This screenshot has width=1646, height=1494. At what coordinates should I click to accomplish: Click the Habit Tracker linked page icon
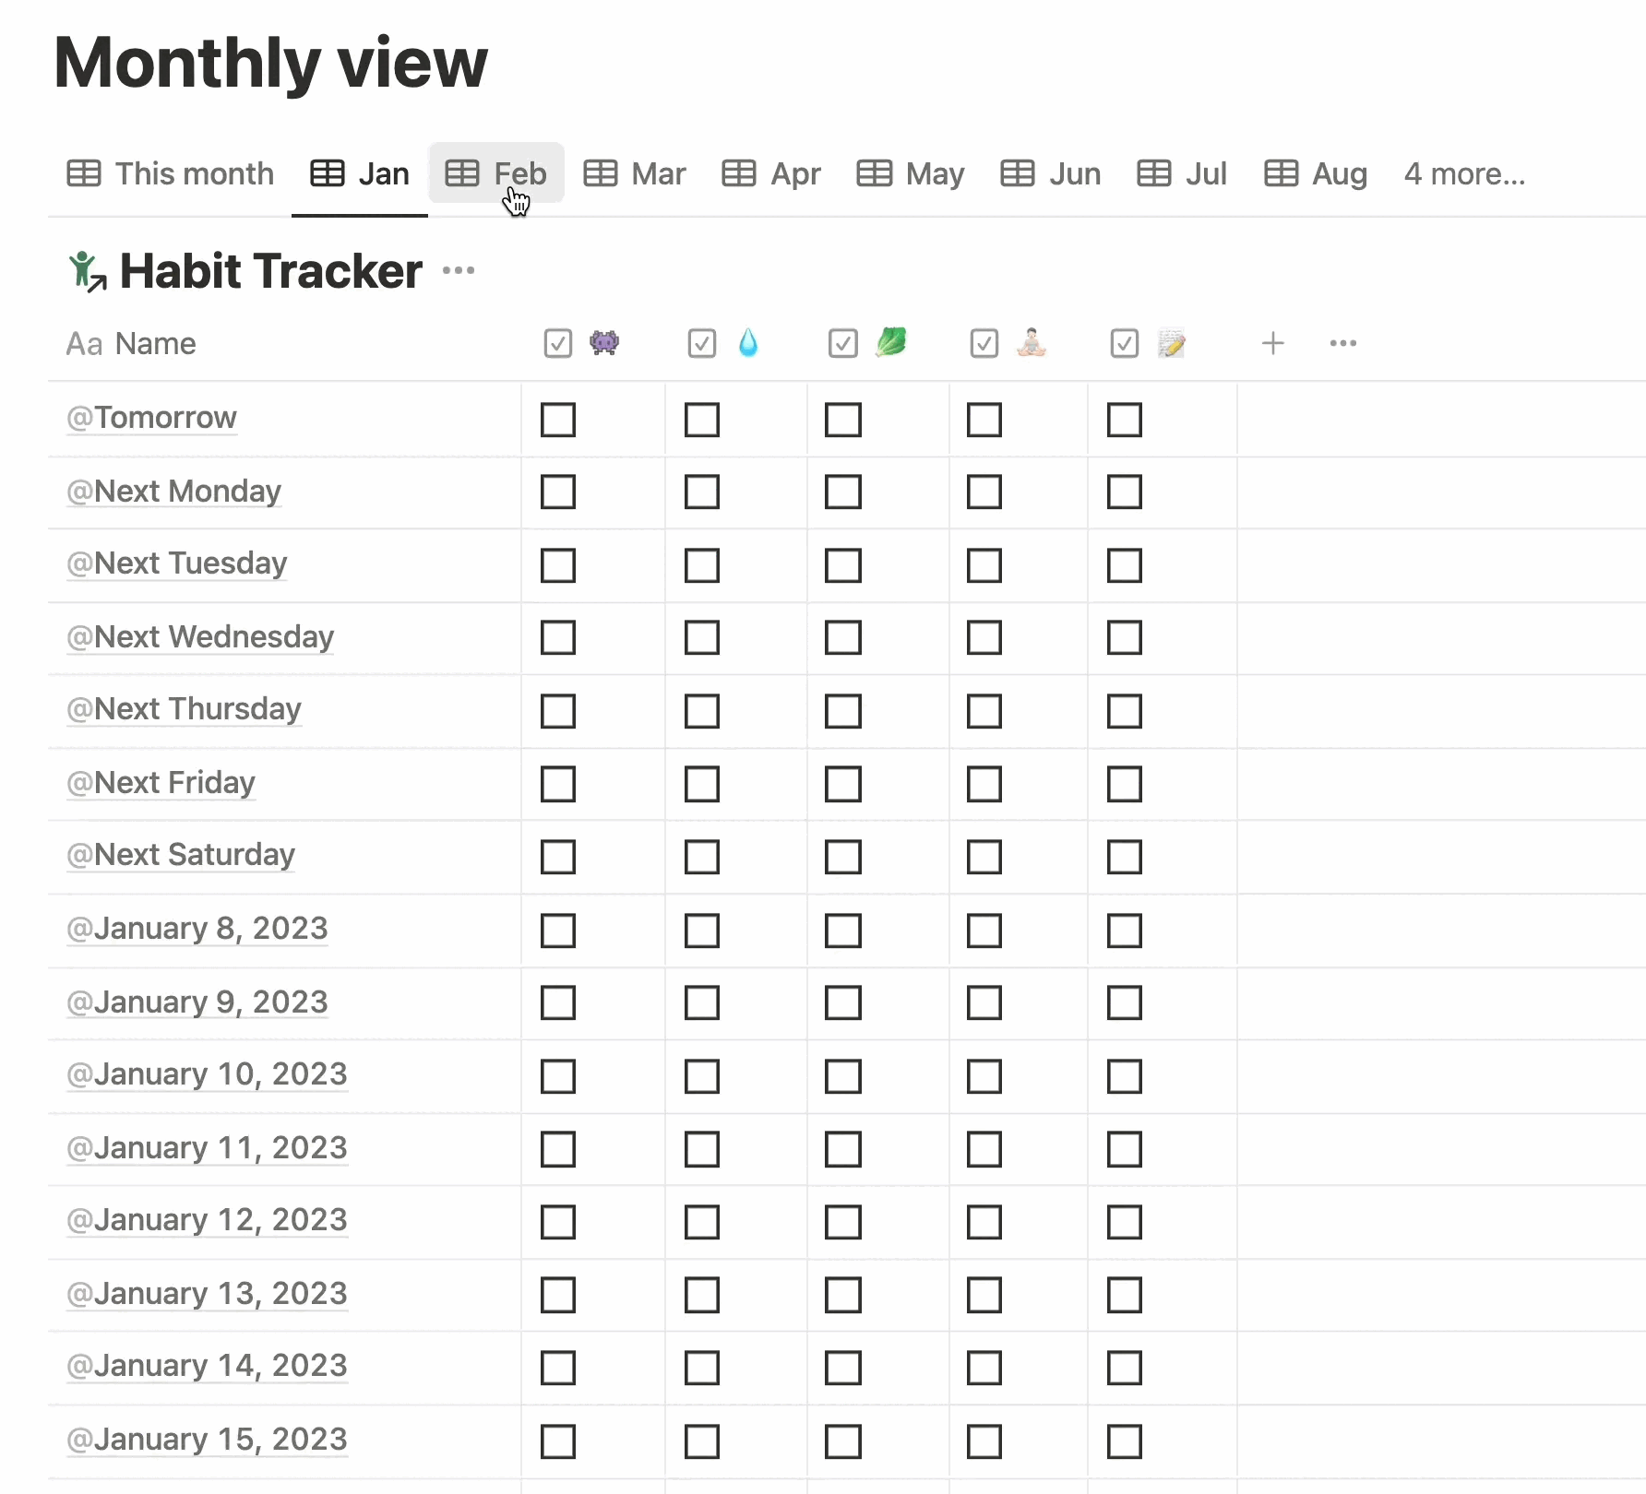88,272
